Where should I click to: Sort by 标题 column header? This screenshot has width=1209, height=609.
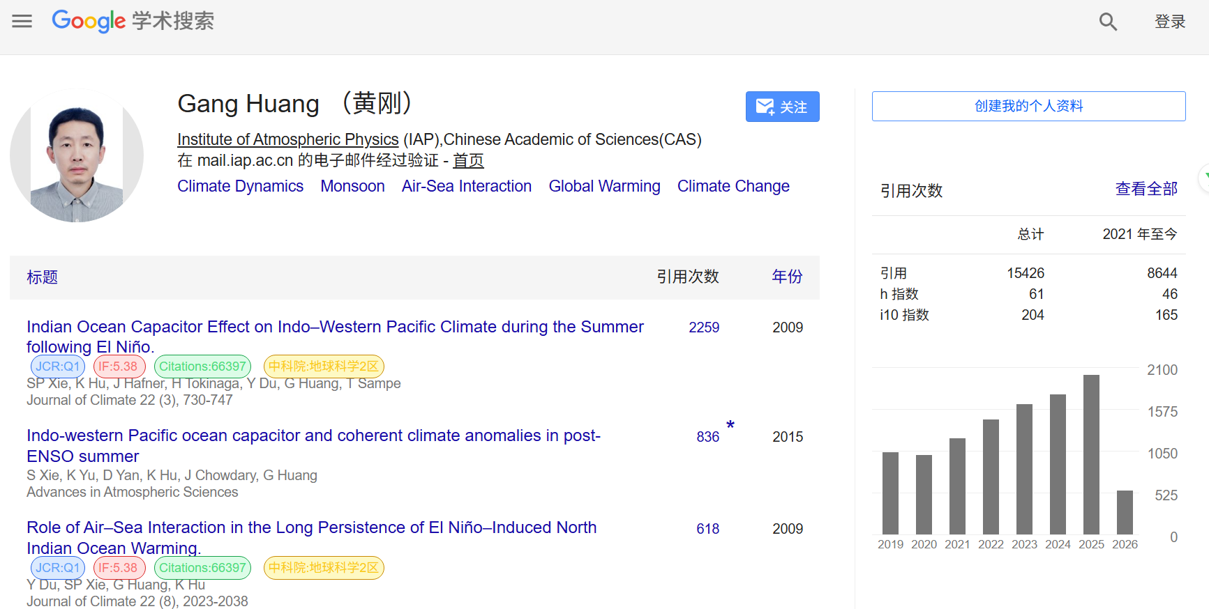tap(43, 277)
